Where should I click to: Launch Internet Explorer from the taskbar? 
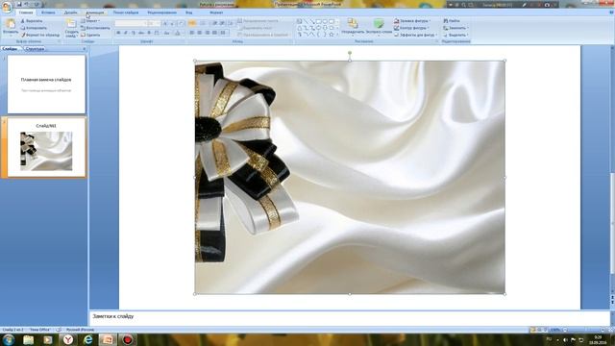(87, 339)
